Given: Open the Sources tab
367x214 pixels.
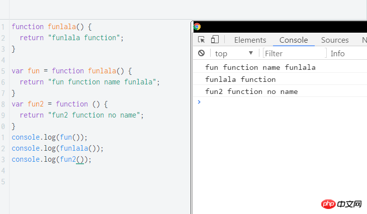Looking at the screenshot, I should (335, 40).
